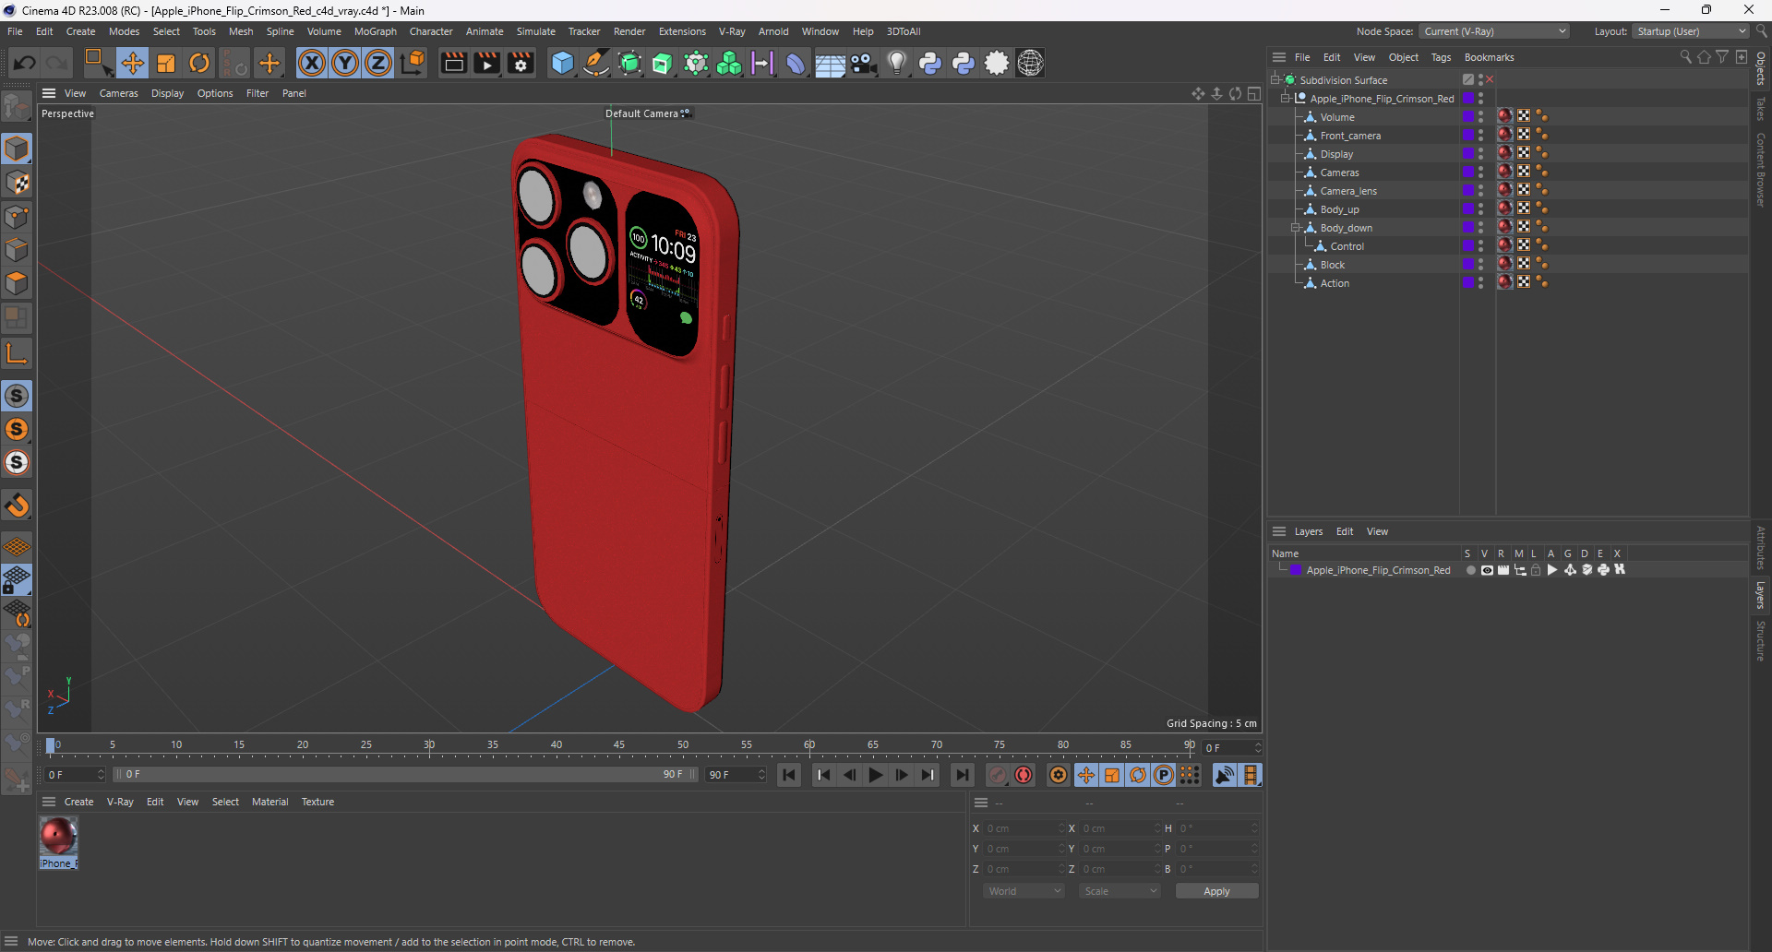Open the Scale coordinate mode dropdown
Viewport: 1772px width, 952px height.
coord(1119,891)
